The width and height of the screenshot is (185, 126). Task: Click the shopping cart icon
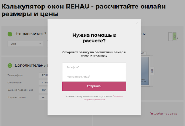[152, 114]
